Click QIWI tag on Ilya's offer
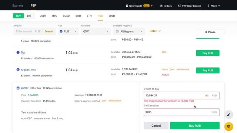Image resolution: width=237 pixels, height=133 pixels. (x=164, y=52)
